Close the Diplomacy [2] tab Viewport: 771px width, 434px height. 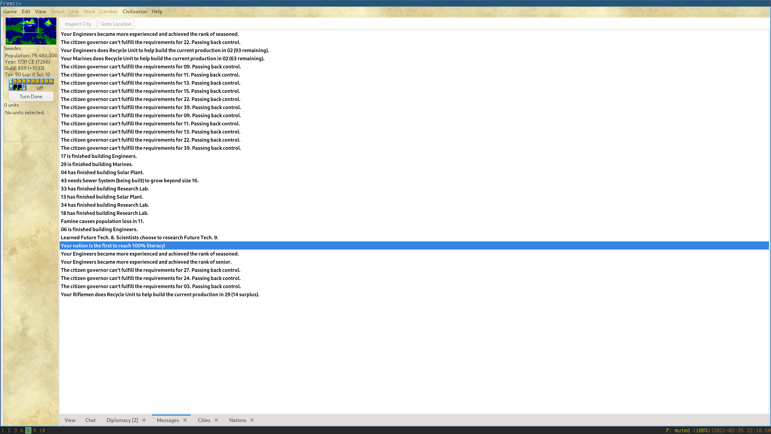coord(144,420)
